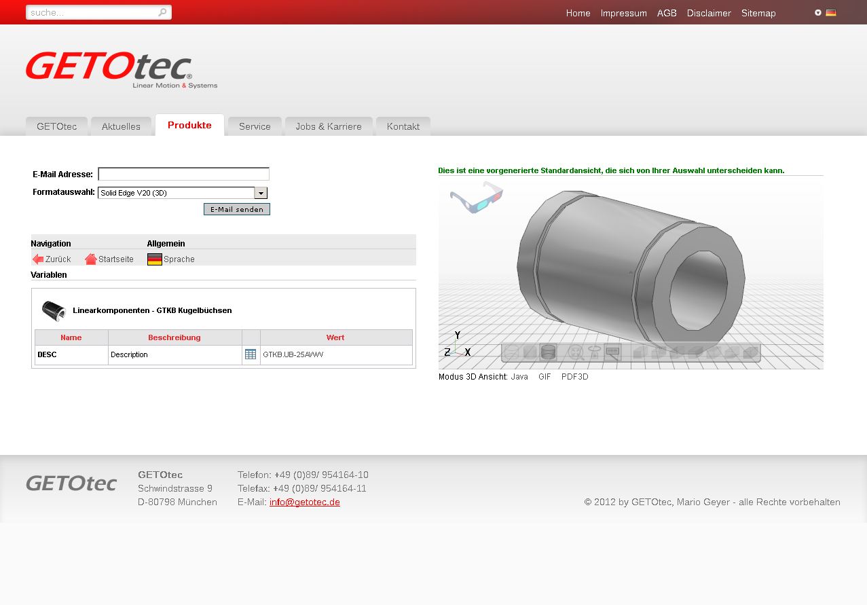
Task: Click the German flag Sprache icon
Action: 155,259
